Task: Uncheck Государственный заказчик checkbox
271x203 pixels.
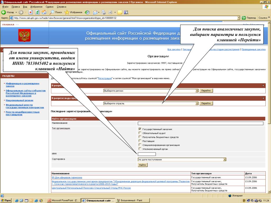Action: click(140, 129)
